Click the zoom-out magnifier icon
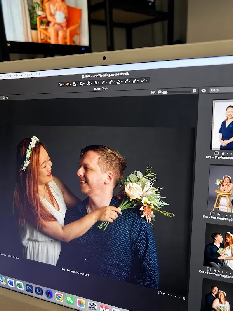Viewport: 233px width, 311px height. click(160, 92)
